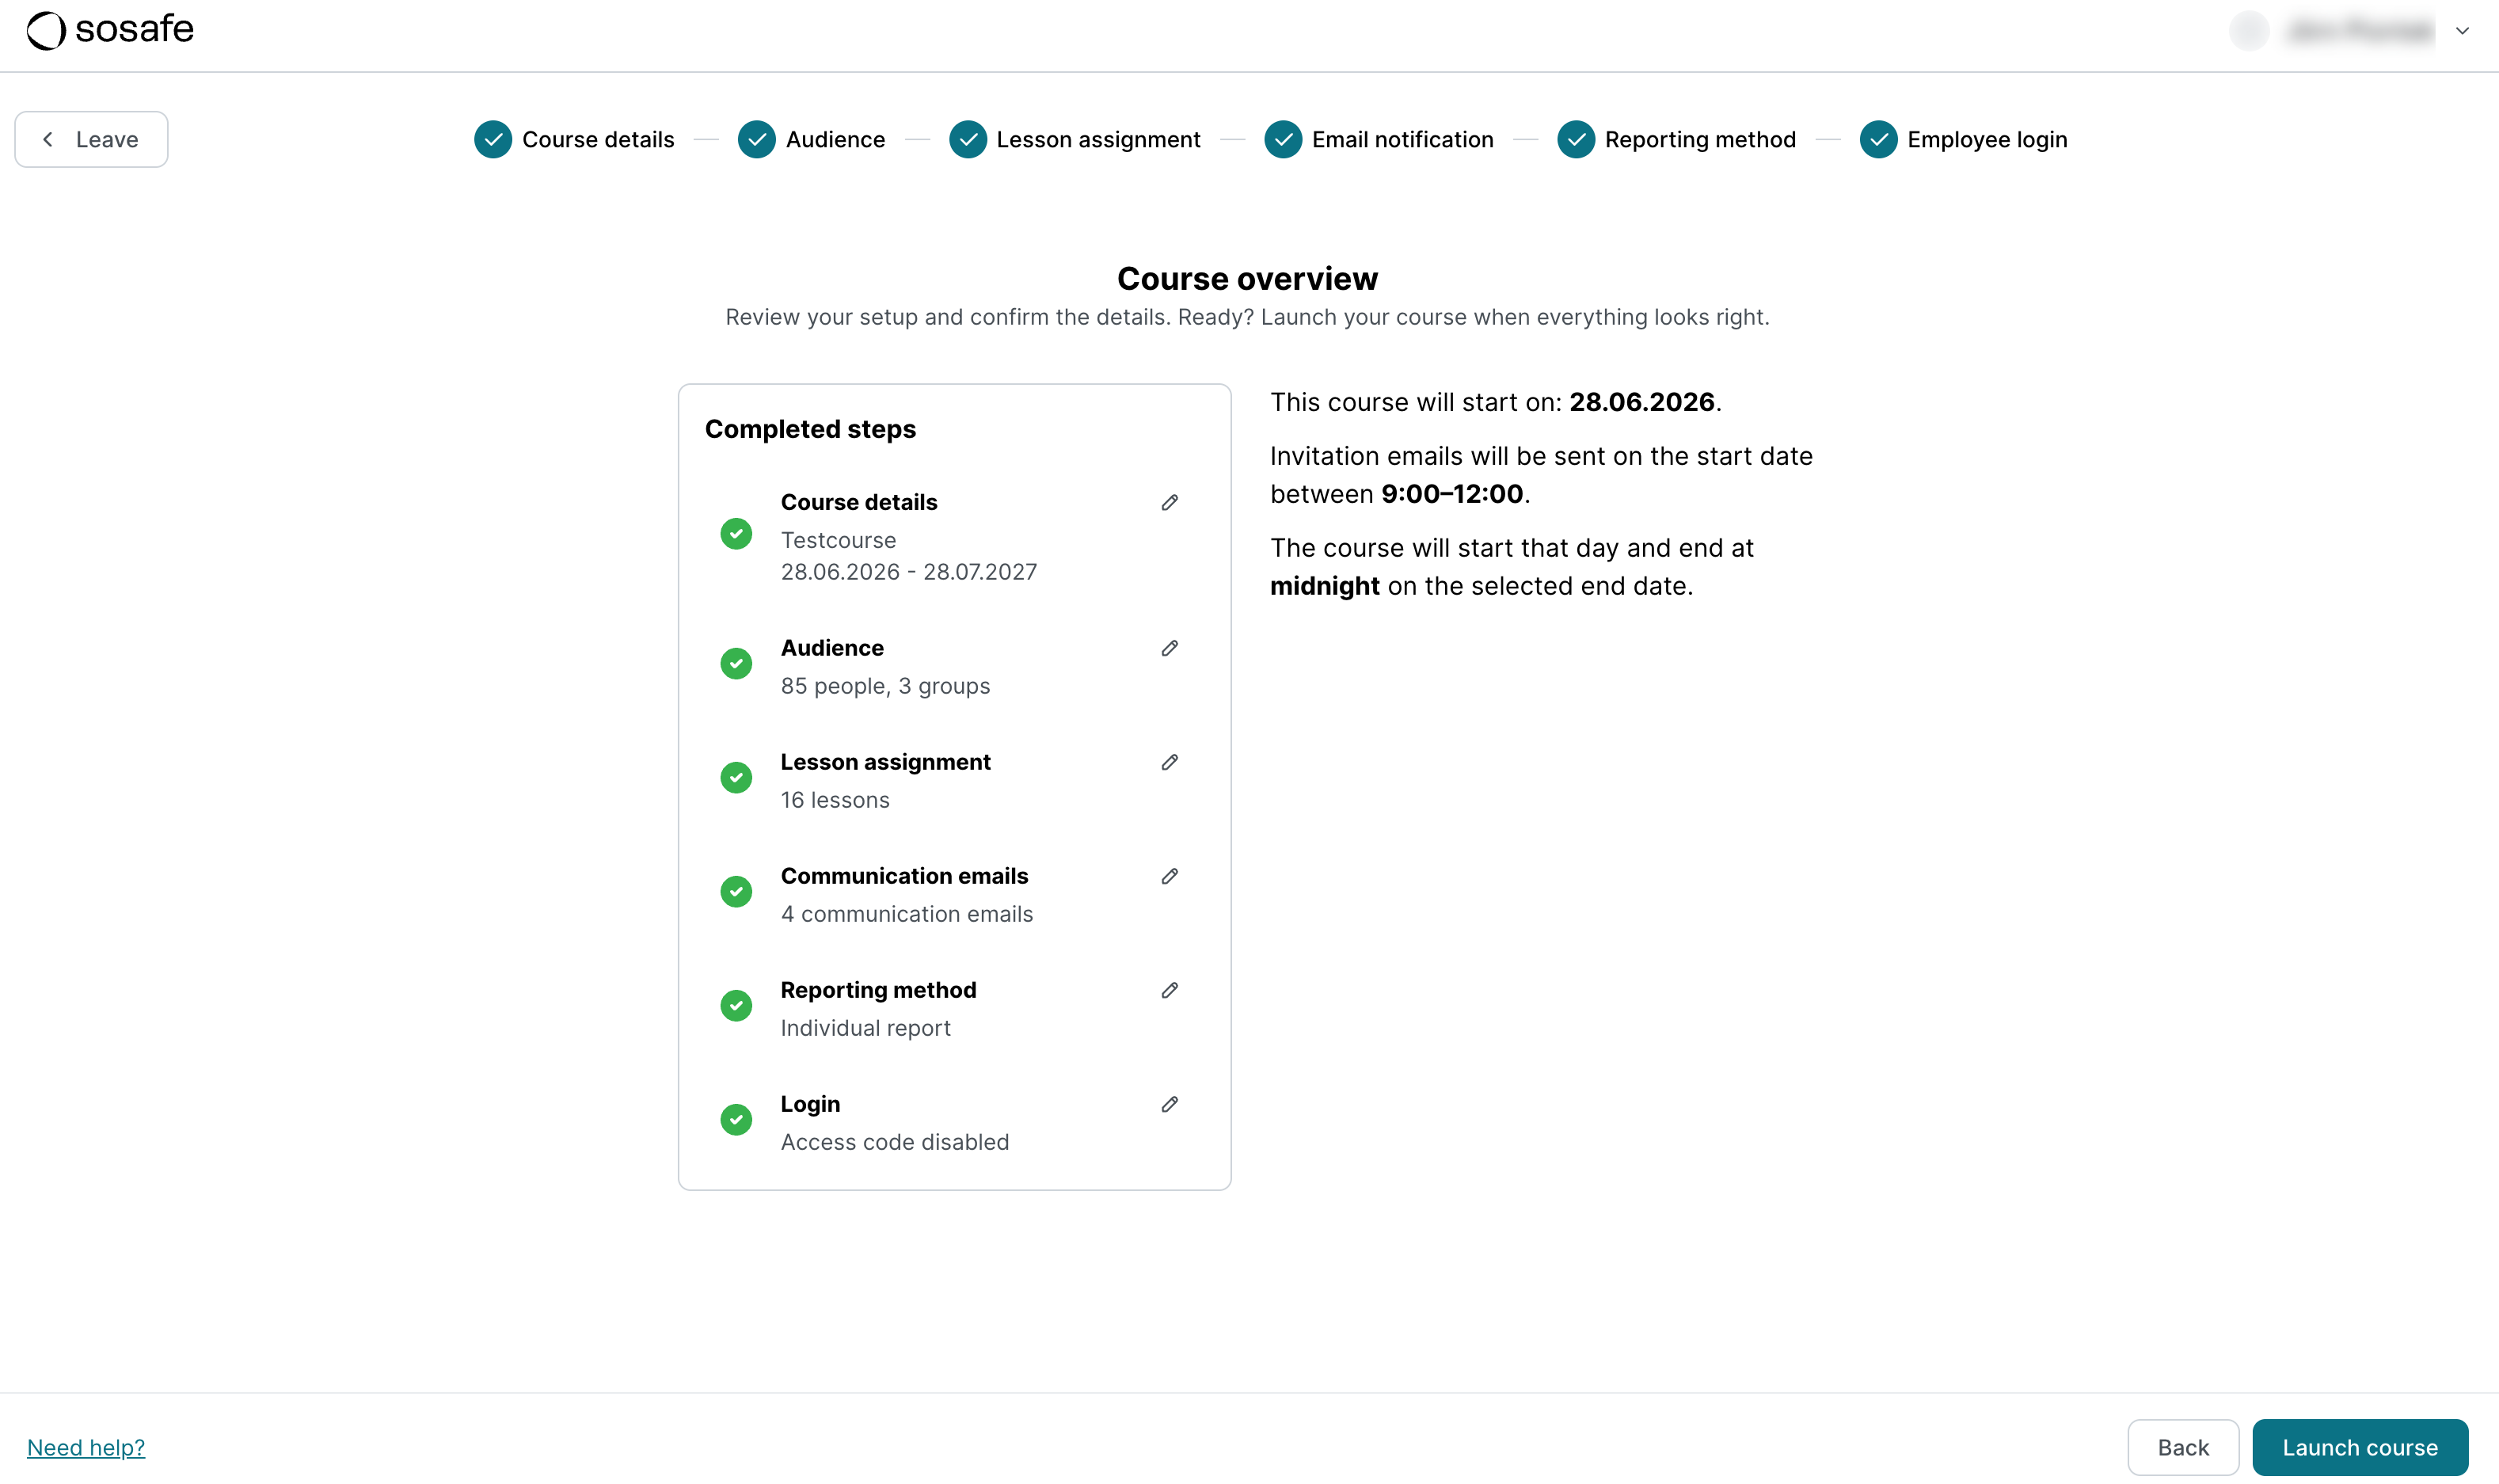Click the user avatar in header
This screenshot has height=1484, width=2499.
coord(2249,30)
